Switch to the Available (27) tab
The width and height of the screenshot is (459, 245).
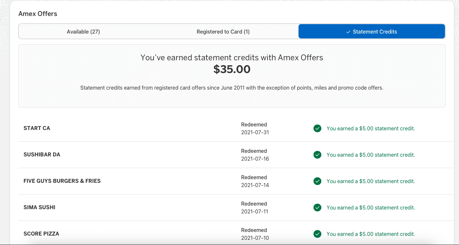[84, 32]
